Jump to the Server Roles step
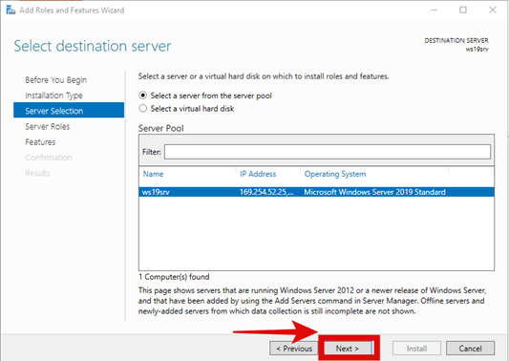 tap(48, 126)
